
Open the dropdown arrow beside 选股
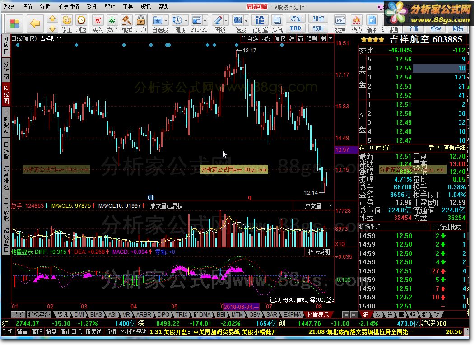(x=246, y=21)
